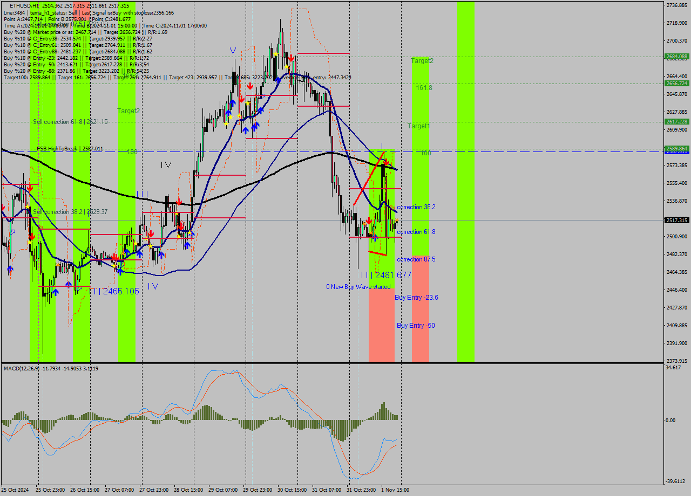
Task: Click the '30 Oct 15:00' time axis label
Action: [x=292, y=490]
